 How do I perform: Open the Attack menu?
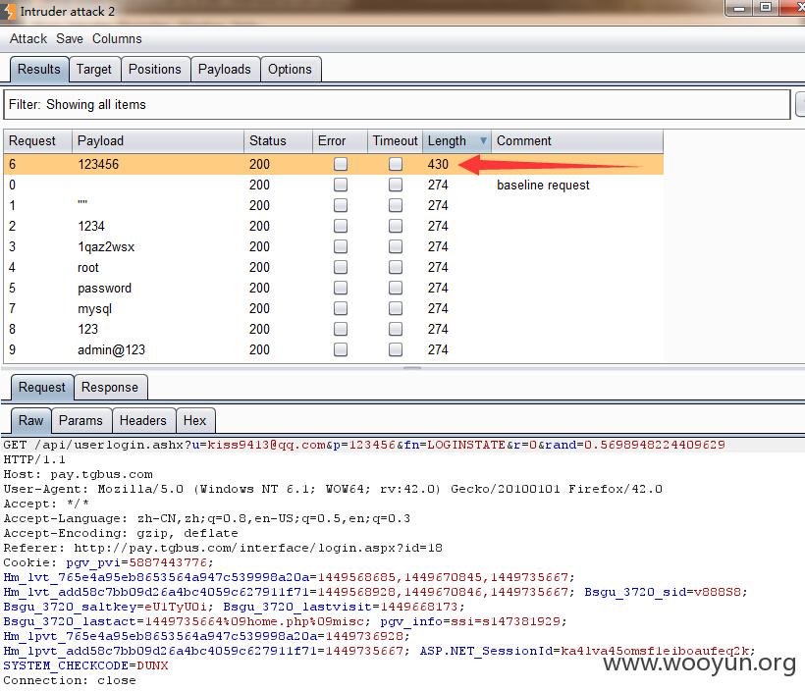27,39
